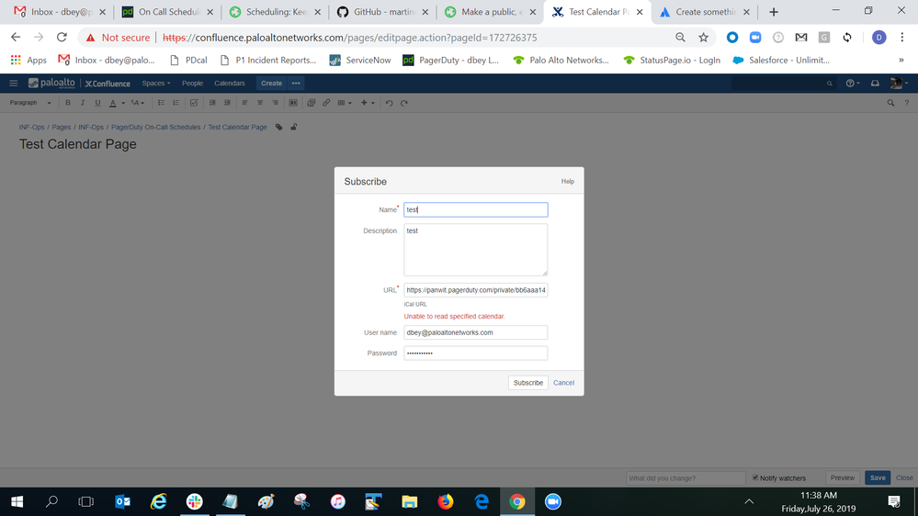Open the Confluence help dropdown
Image resolution: width=918 pixels, height=516 pixels.
click(853, 83)
